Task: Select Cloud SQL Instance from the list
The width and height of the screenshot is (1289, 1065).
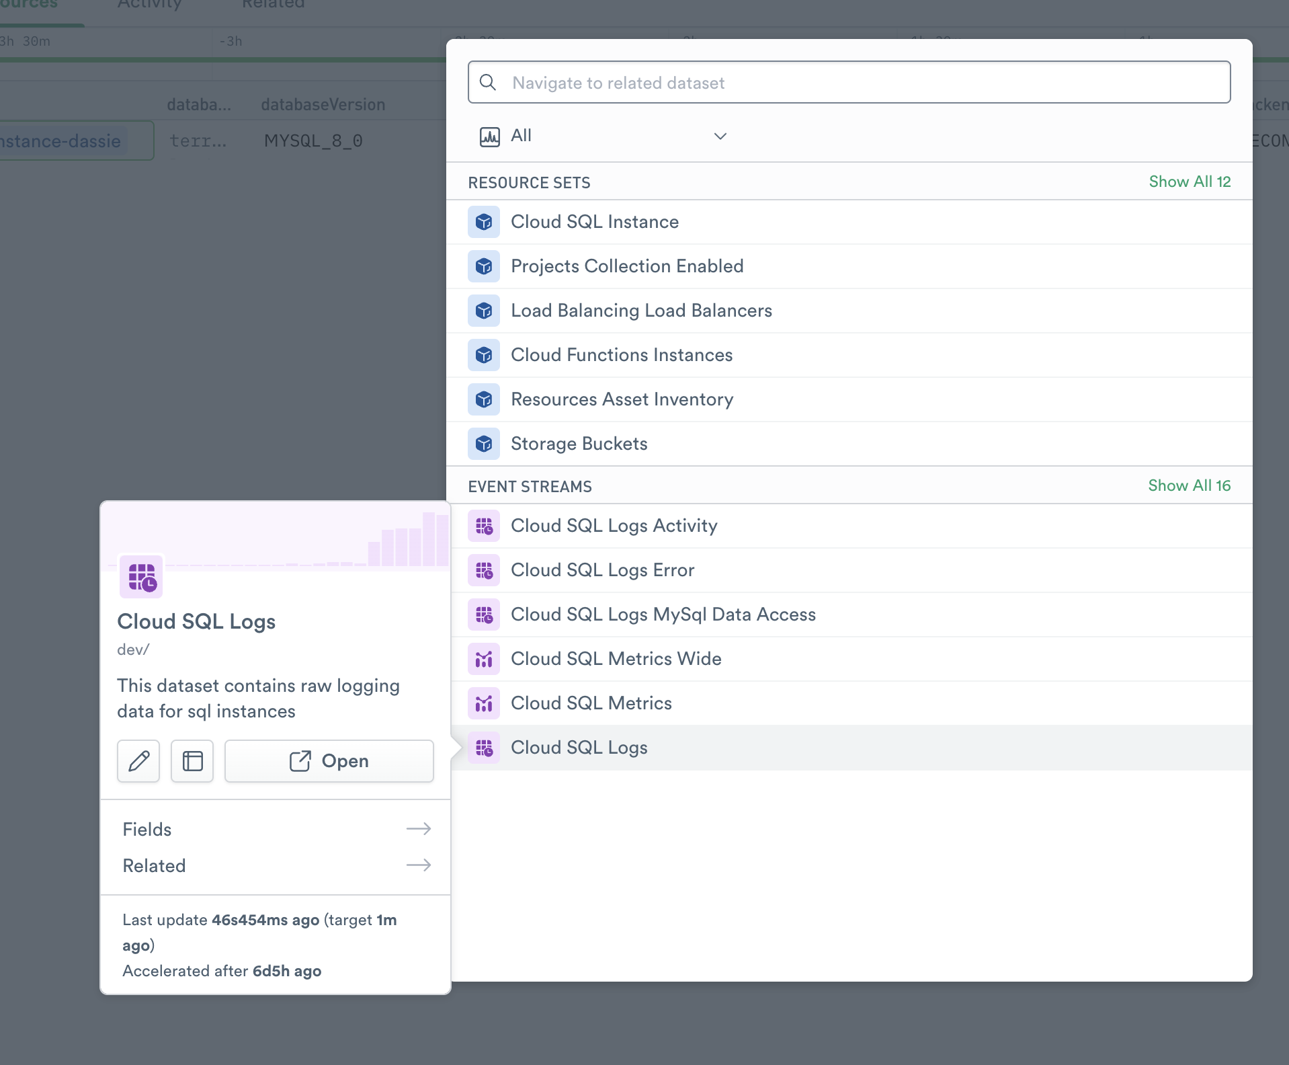Action: (x=849, y=222)
